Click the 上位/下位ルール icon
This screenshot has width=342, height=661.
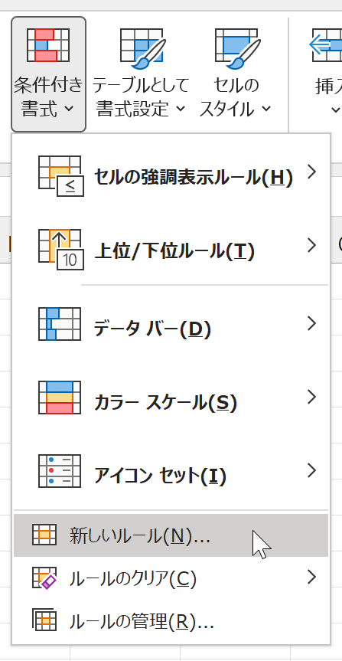pos(61,249)
